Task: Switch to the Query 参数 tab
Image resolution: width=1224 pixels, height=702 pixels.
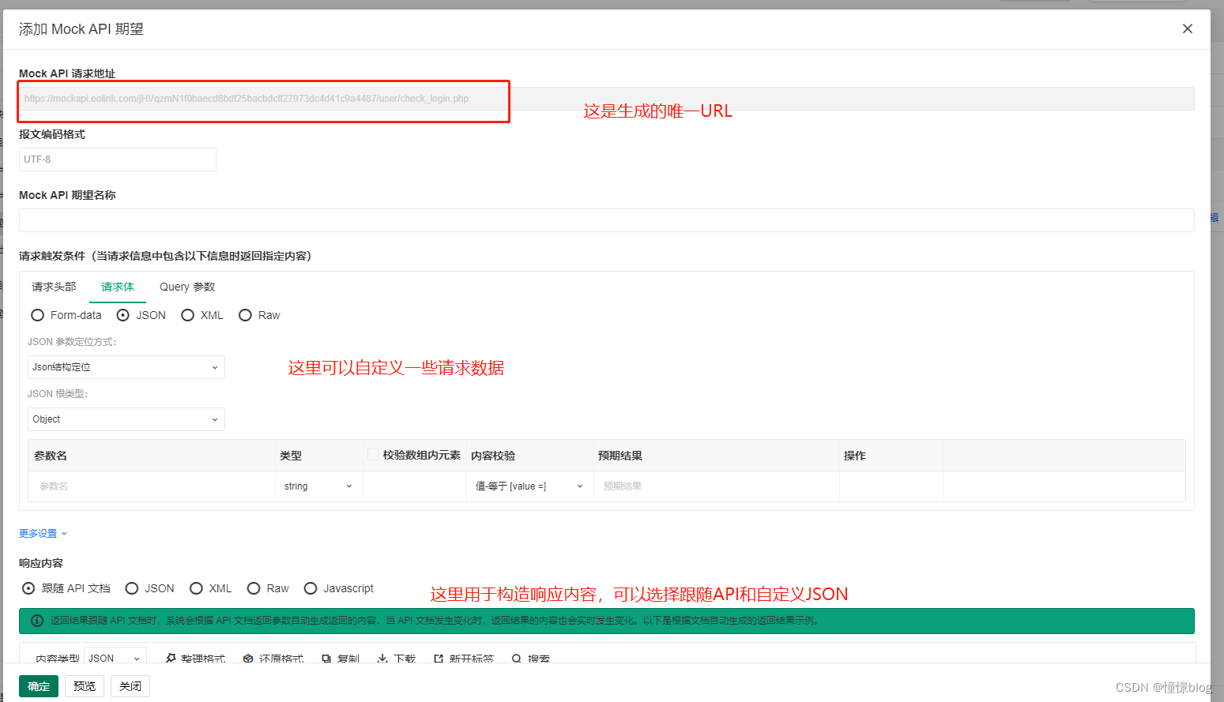Action: click(187, 287)
